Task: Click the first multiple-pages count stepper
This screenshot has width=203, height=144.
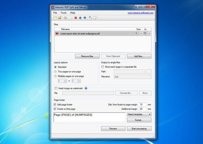Action: coord(65,81)
